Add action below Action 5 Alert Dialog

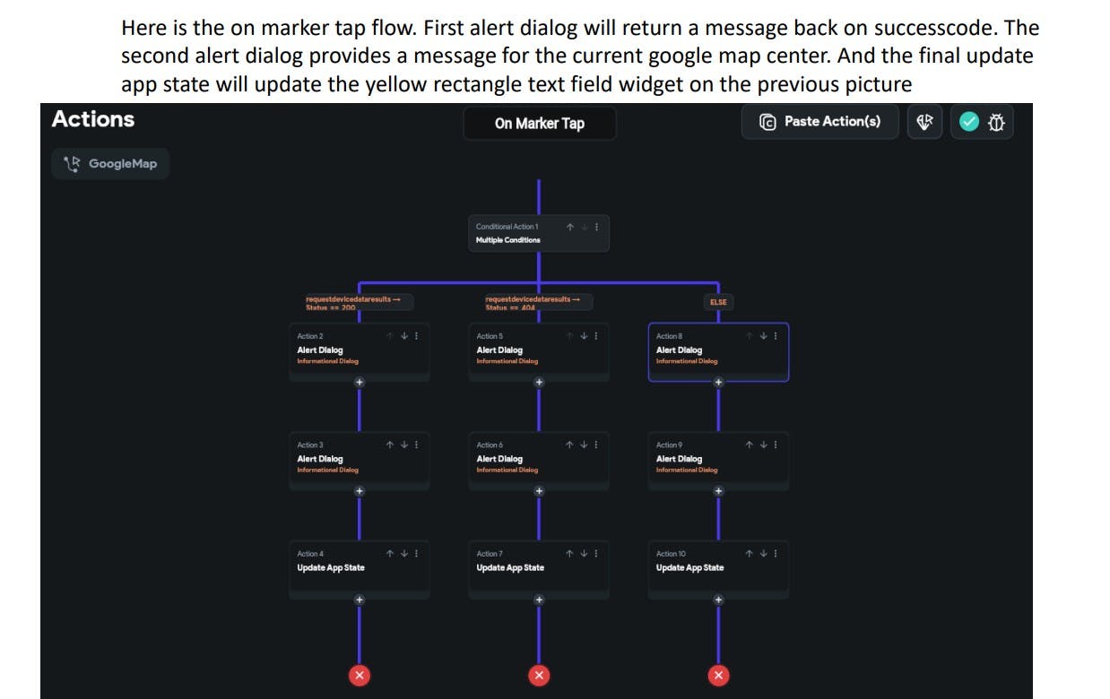539,382
